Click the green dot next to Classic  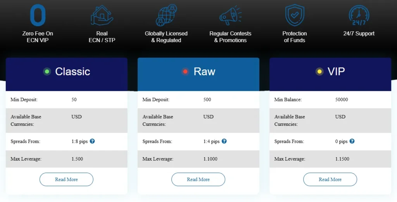47,72
